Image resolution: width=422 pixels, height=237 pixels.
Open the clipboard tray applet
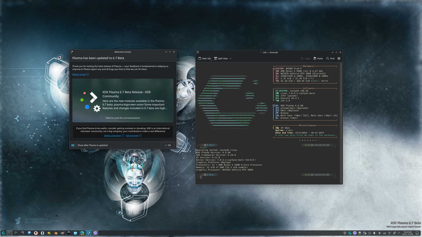pos(360,233)
